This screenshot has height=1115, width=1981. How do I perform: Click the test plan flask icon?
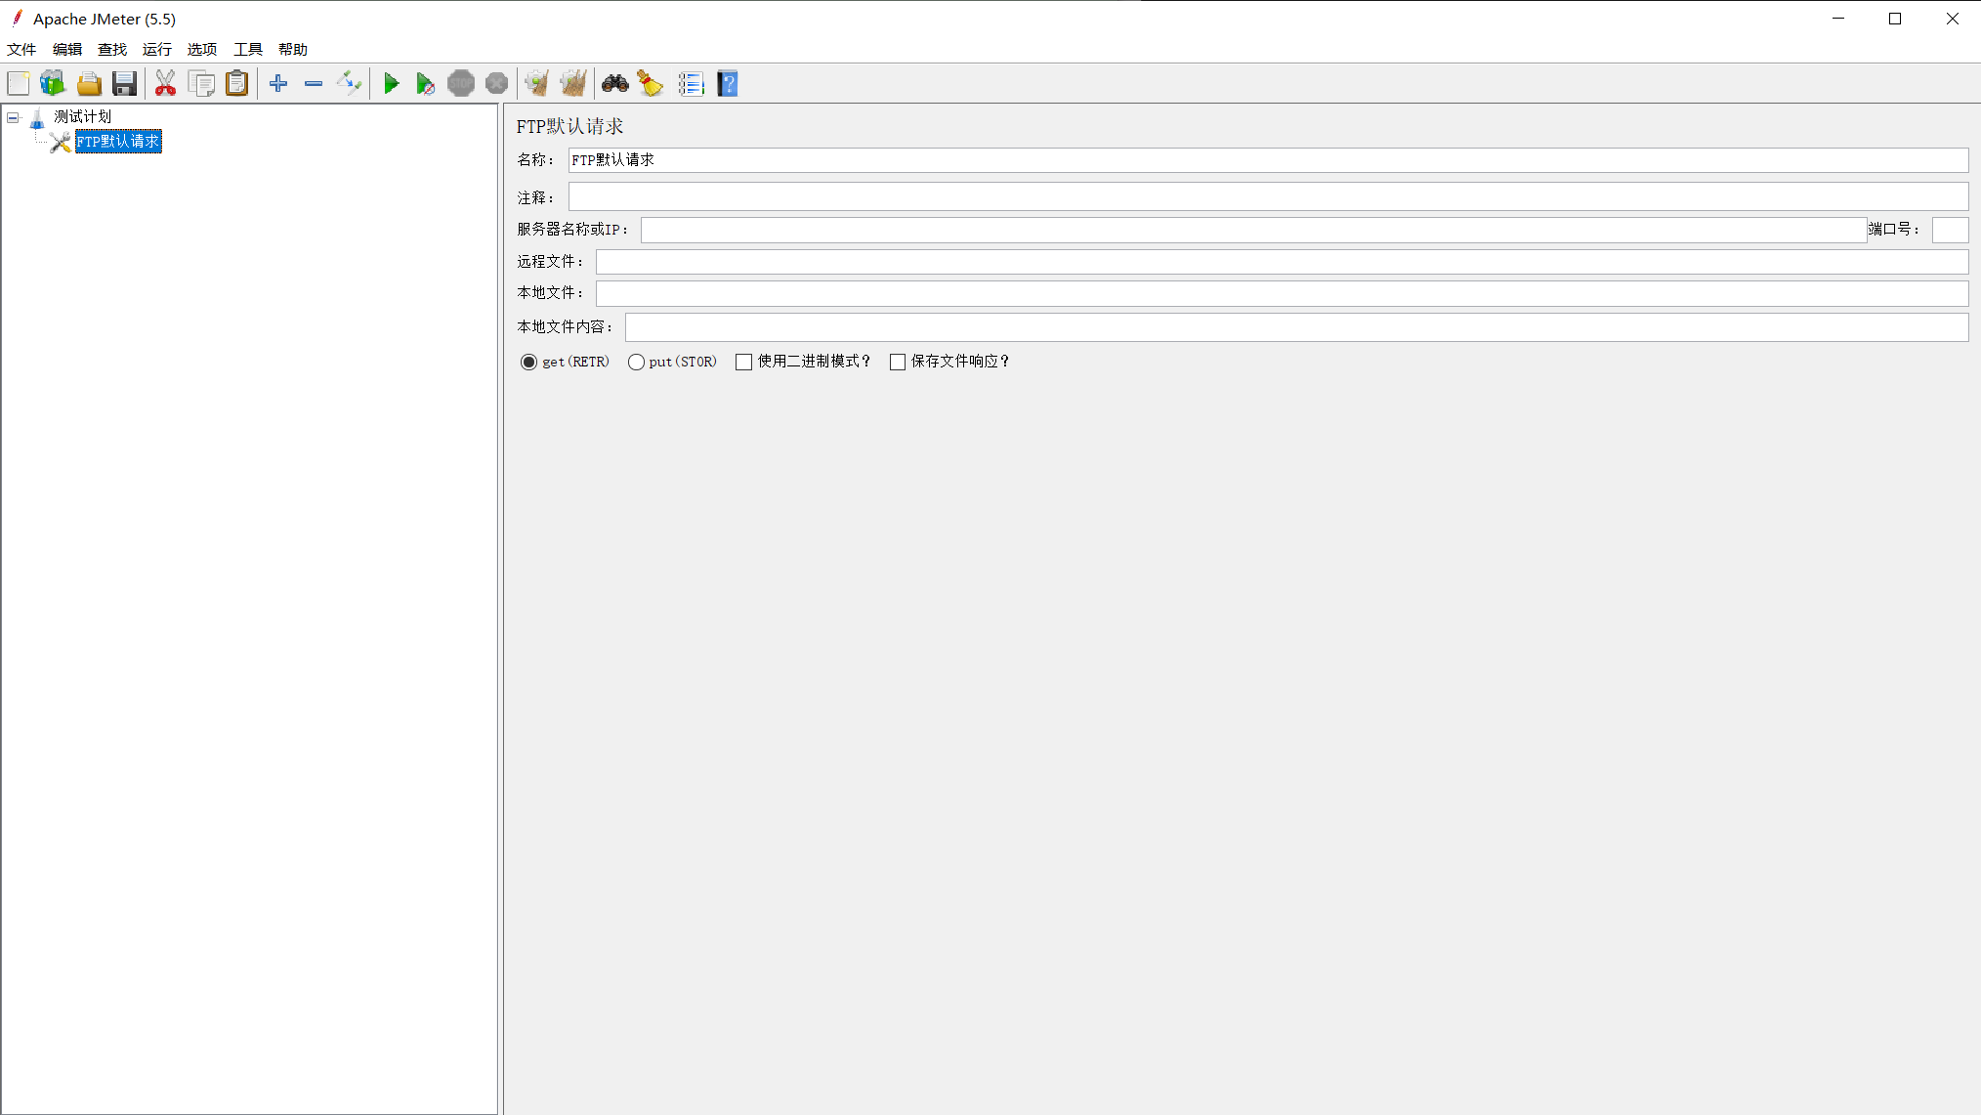(37, 118)
